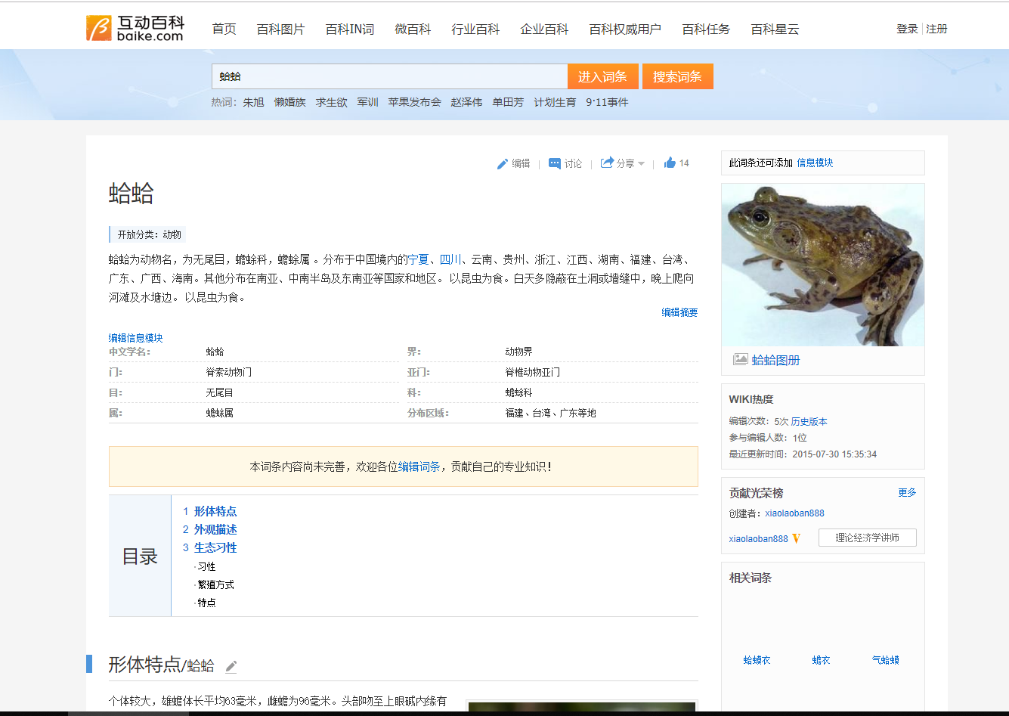Click the pencil icon next to 形体特点 heading
Image resolution: width=1009 pixels, height=716 pixels.
[231, 666]
